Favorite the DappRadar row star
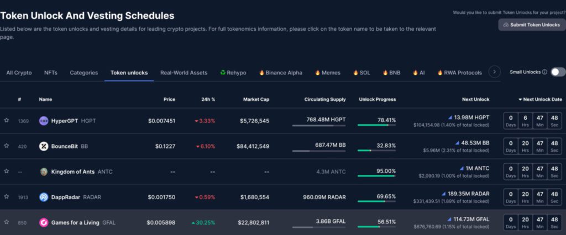The width and height of the screenshot is (566, 235). point(7,197)
